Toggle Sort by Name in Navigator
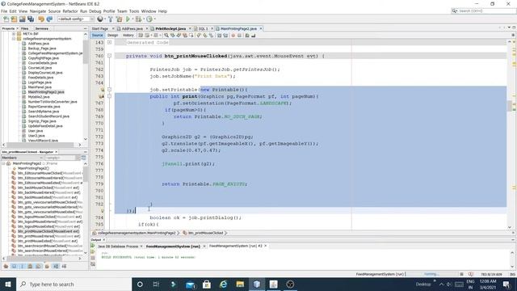The width and height of the screenshot is (517, 291). coord(56,266)
